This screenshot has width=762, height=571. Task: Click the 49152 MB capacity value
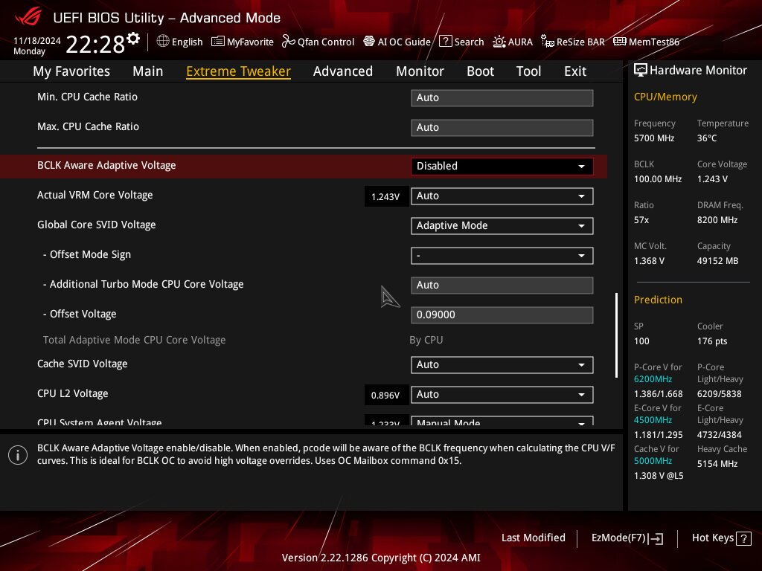click(x=717, y=261)
